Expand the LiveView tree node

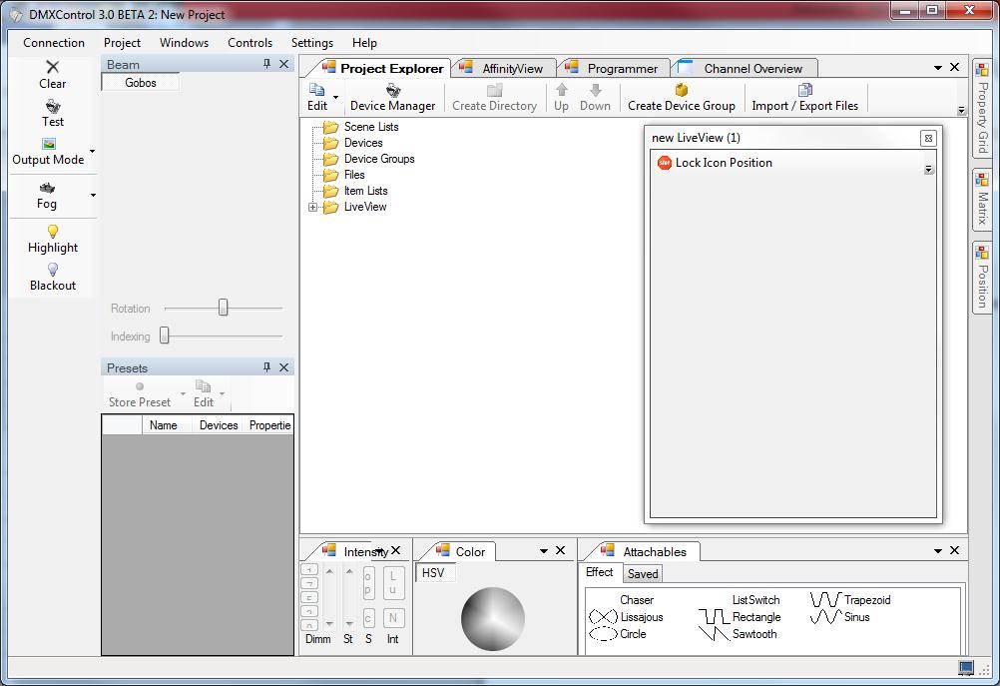point(313,207)
